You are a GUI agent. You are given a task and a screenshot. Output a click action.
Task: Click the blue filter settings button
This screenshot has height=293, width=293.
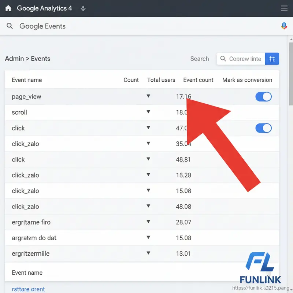(272, 59)
